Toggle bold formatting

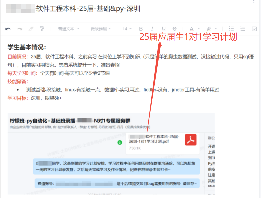(141, 29)
